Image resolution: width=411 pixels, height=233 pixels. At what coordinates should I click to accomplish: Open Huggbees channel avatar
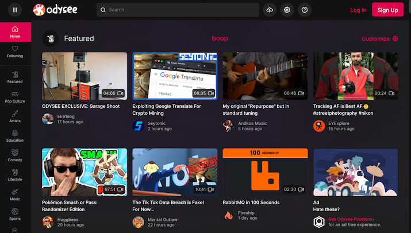tap(48, 222)
